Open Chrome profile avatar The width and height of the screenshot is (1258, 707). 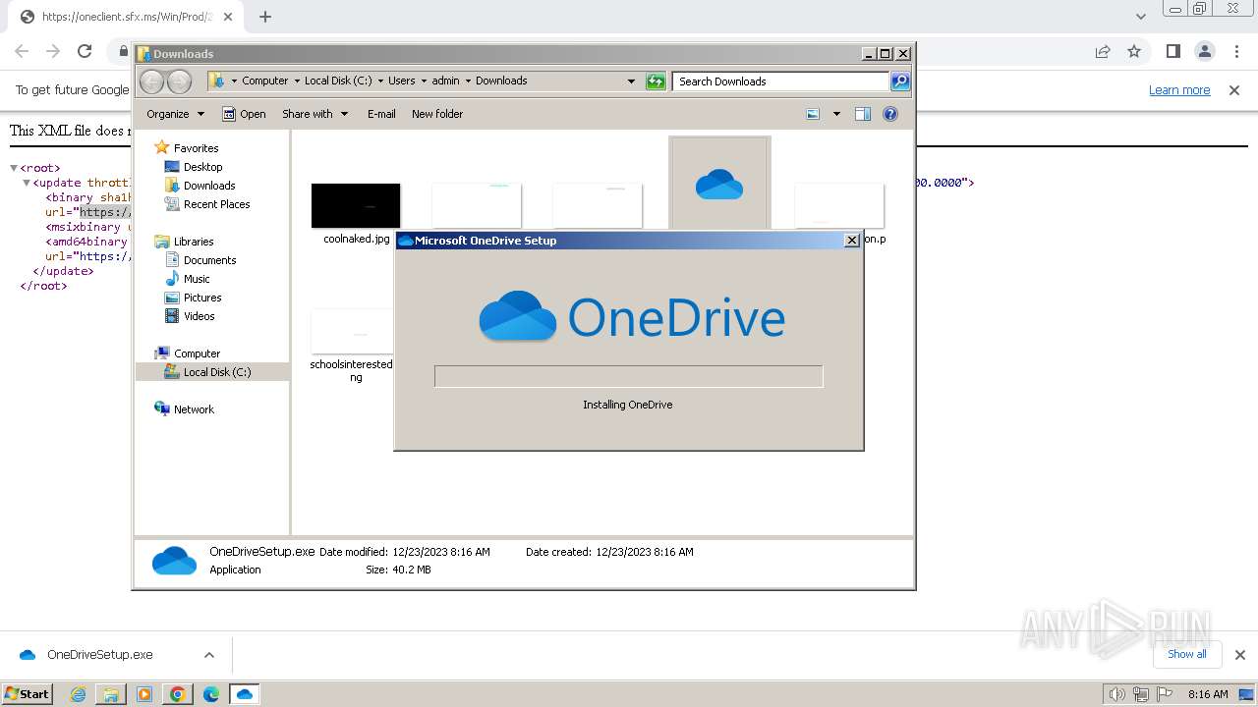click(x=1204, y=52)
